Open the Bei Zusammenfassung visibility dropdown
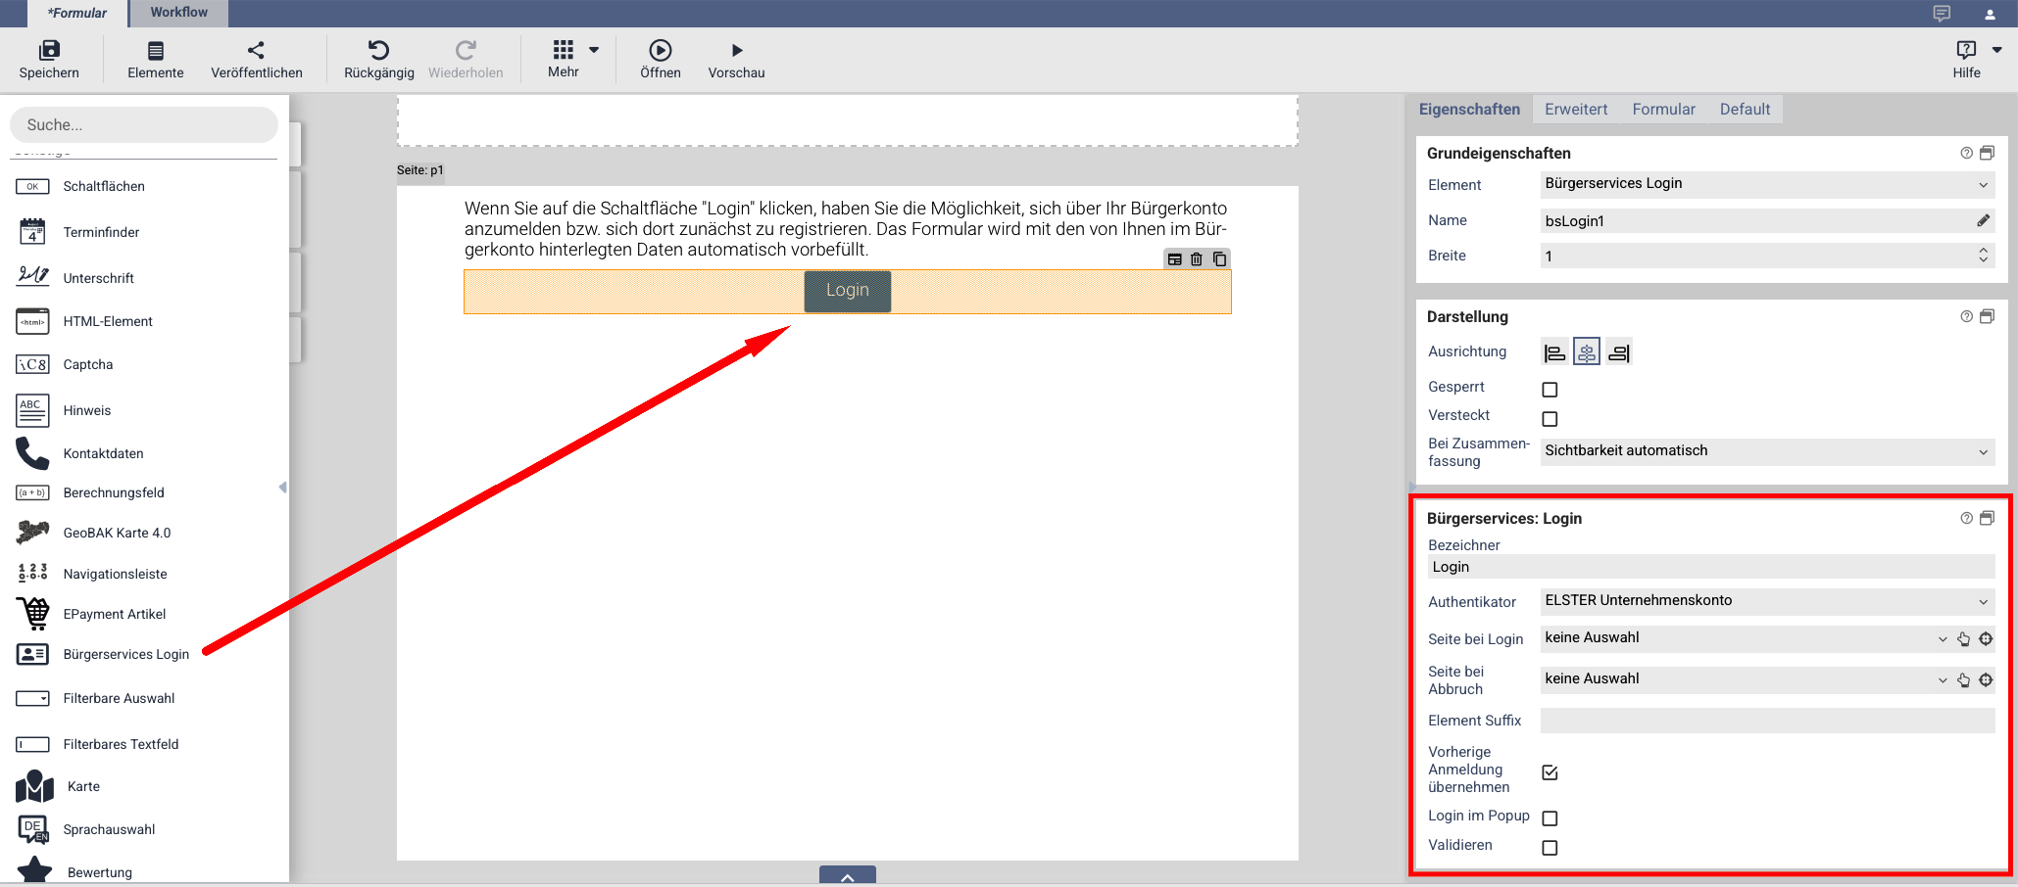This screenshot has width=2018, height=887. (1767, 451)
